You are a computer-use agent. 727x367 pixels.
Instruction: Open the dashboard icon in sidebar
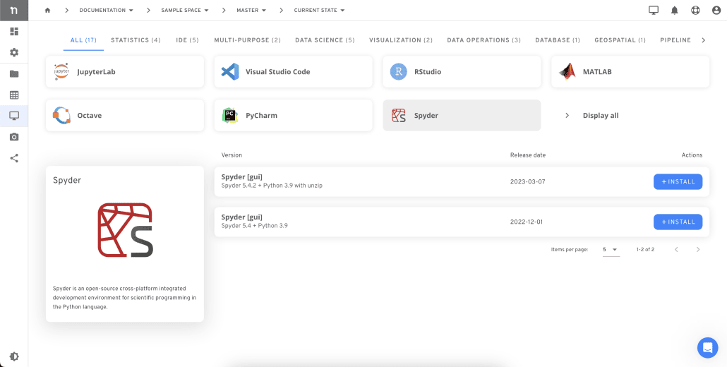tap(14, 32)
